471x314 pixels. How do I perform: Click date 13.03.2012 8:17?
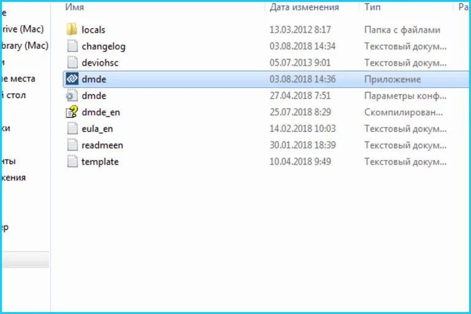[x=300, y=30]
